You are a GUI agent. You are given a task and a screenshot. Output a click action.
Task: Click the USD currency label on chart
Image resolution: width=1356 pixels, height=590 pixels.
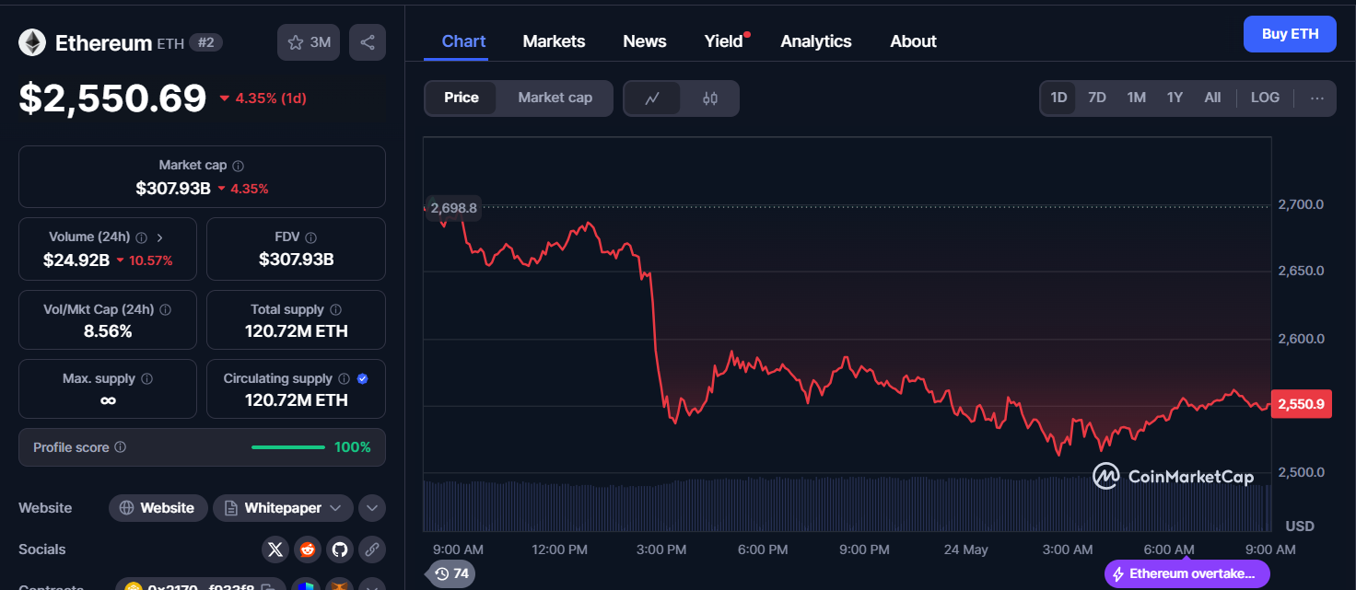(1300, 526)
